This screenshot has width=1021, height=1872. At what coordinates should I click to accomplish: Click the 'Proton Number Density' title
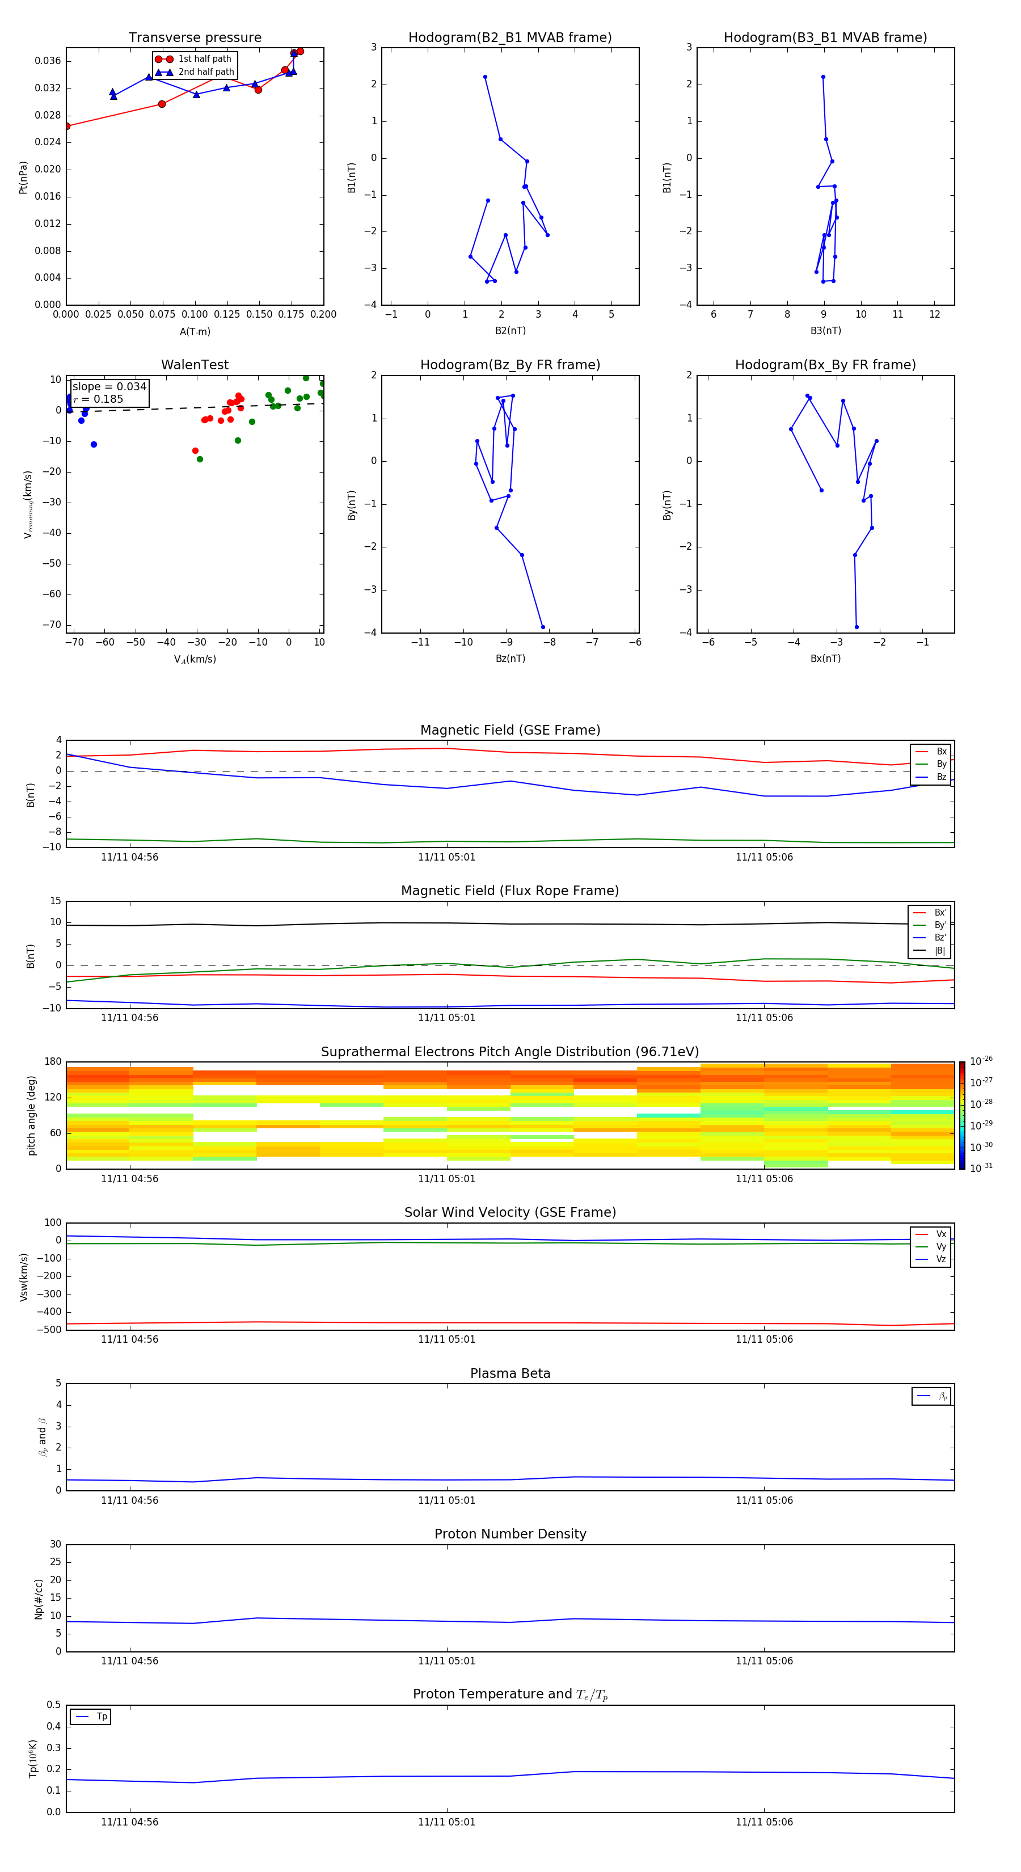(510, 1534)
